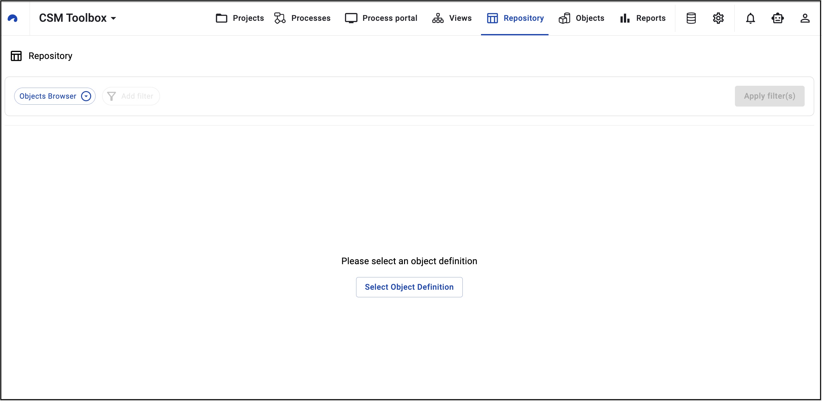
Task: Click the Repository page heading text
Action: pos(50,56)
